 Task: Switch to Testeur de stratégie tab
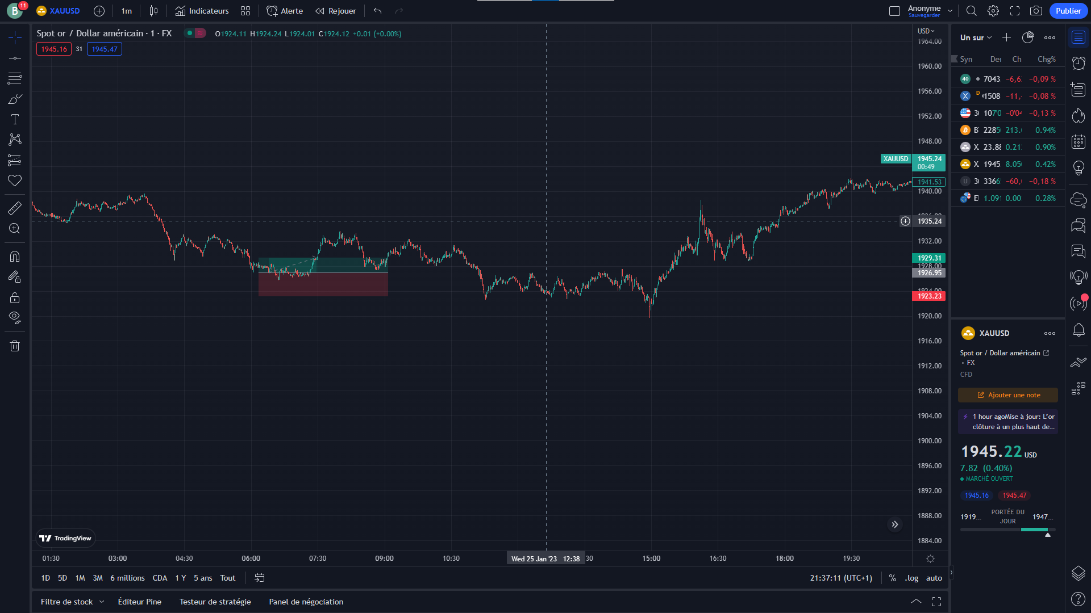pyautogui.click(x=215, y=602)
